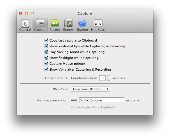The height and width of the screenshot is (138, 170).
Task: Click the red close window button
Action: pos(21,13)
